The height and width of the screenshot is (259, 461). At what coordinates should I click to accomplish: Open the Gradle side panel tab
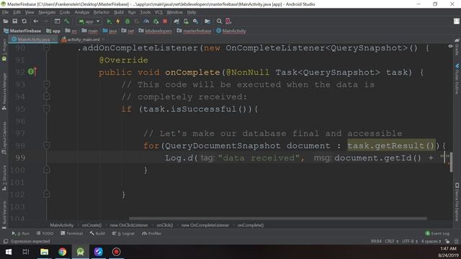(x=457, y=47)
